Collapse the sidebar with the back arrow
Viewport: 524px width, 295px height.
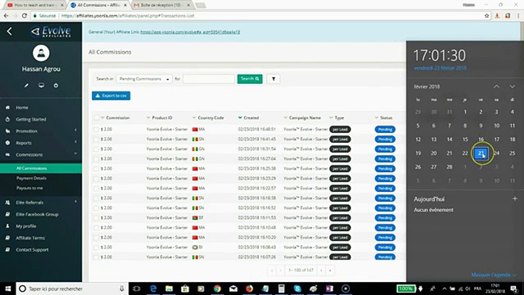tap(9, 32)
